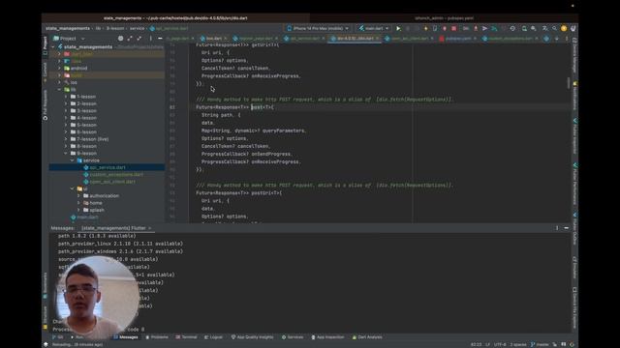The width and height of the screenshot is (620, 348).
Task: Open the Services tool window
Action: [293, 337]
